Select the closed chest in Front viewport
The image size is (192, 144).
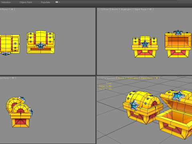145,47
